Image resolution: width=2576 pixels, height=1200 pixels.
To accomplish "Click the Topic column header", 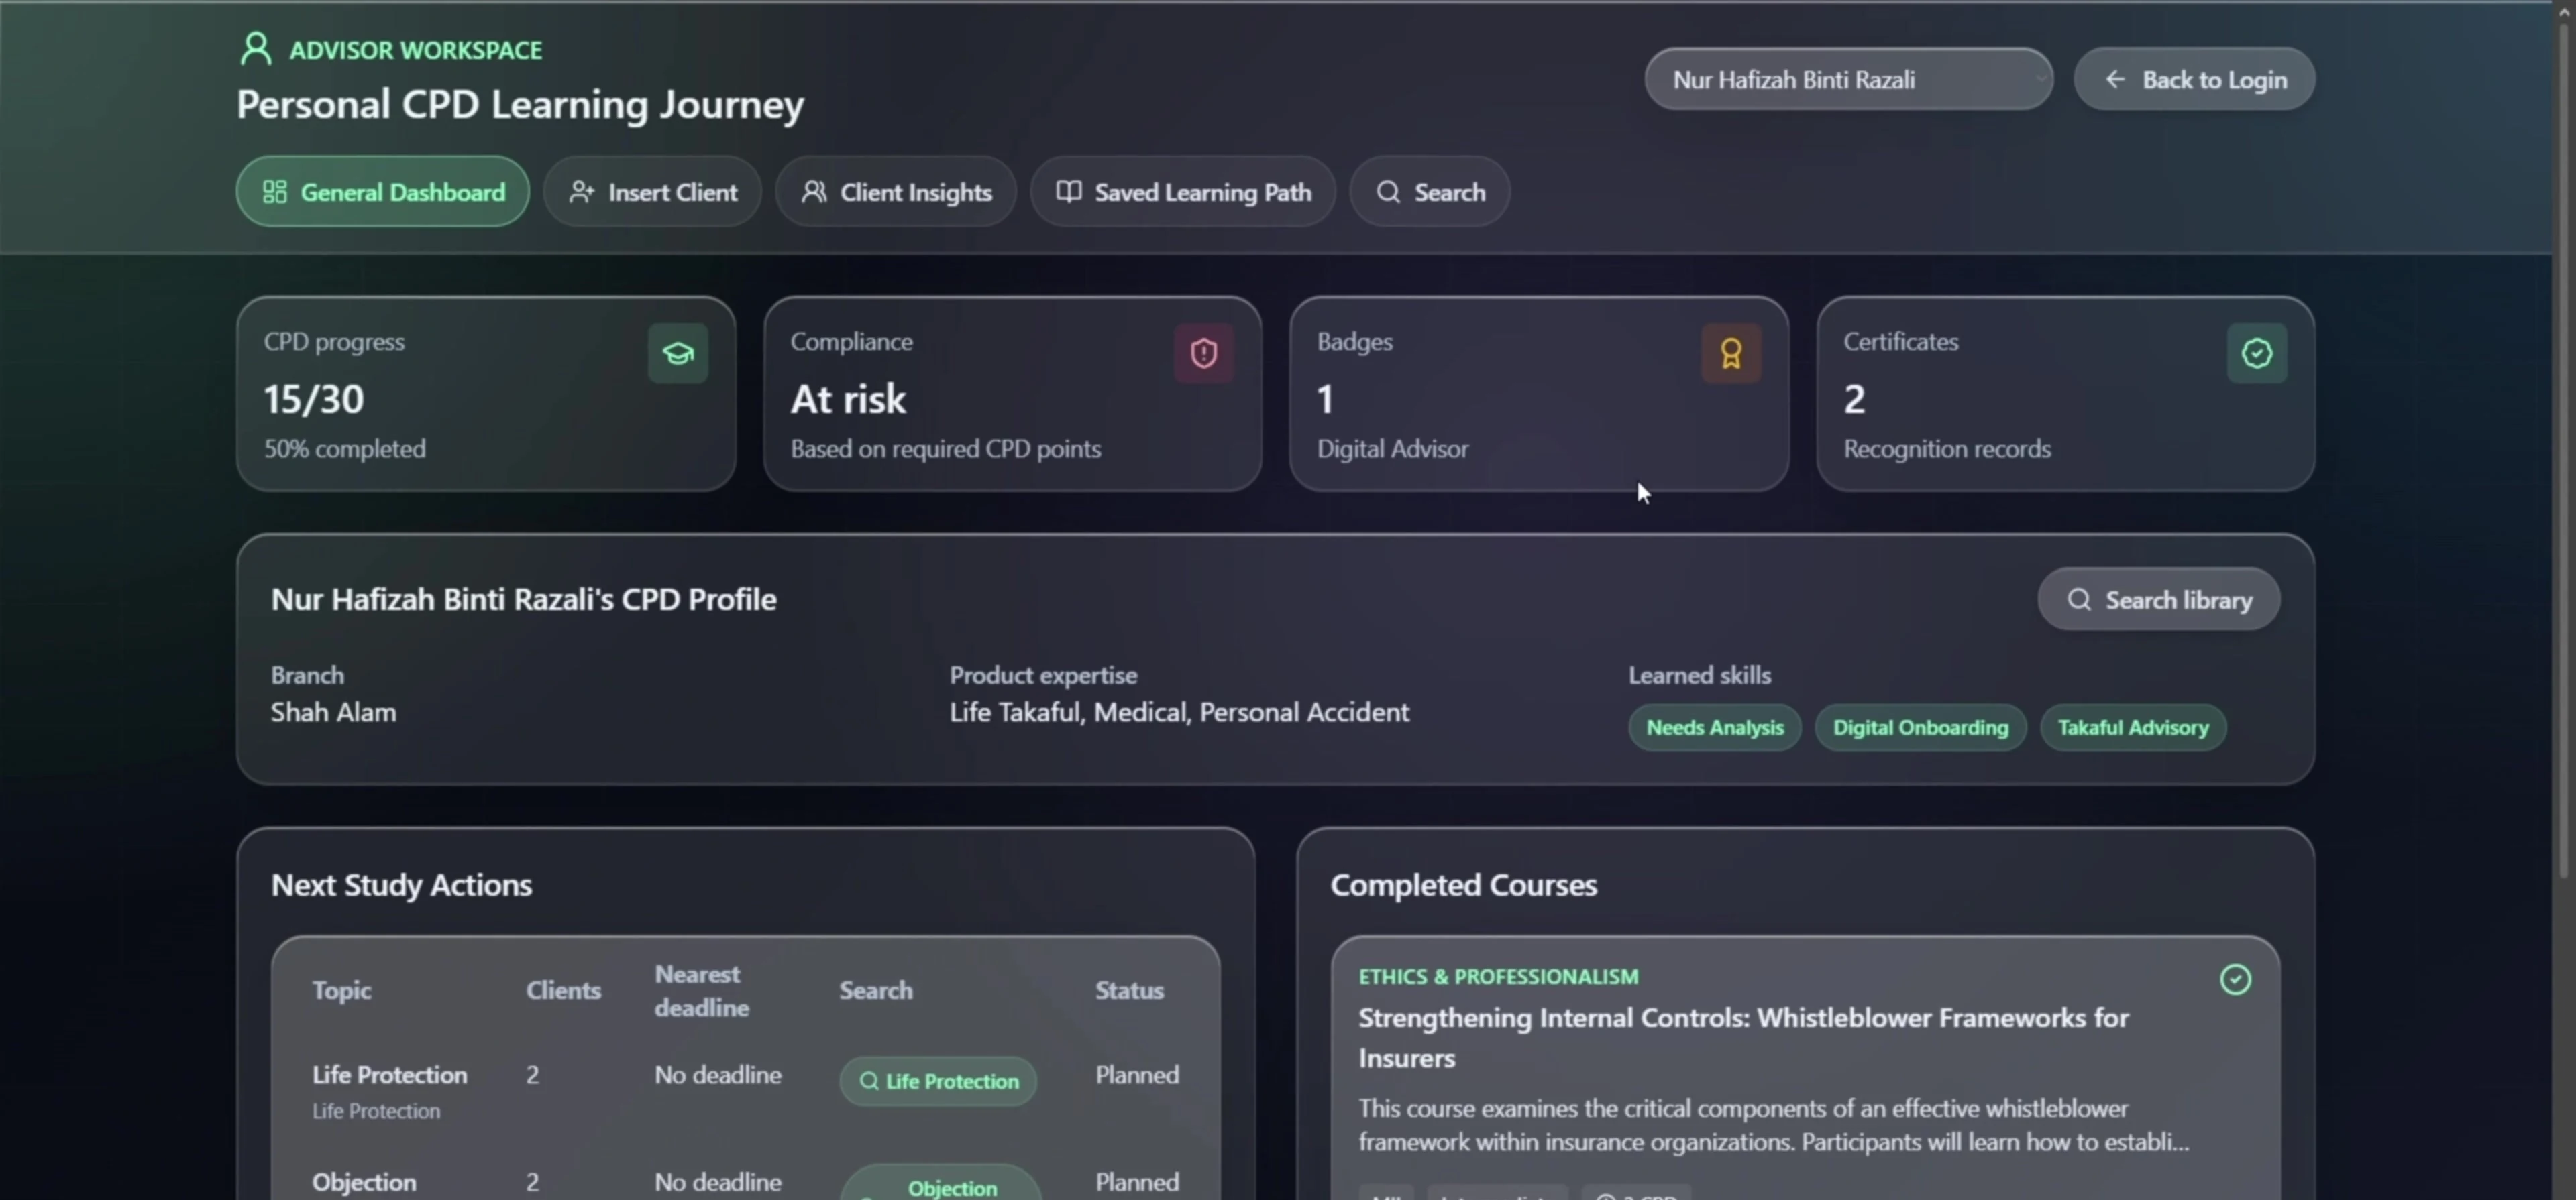I will 341,990.
